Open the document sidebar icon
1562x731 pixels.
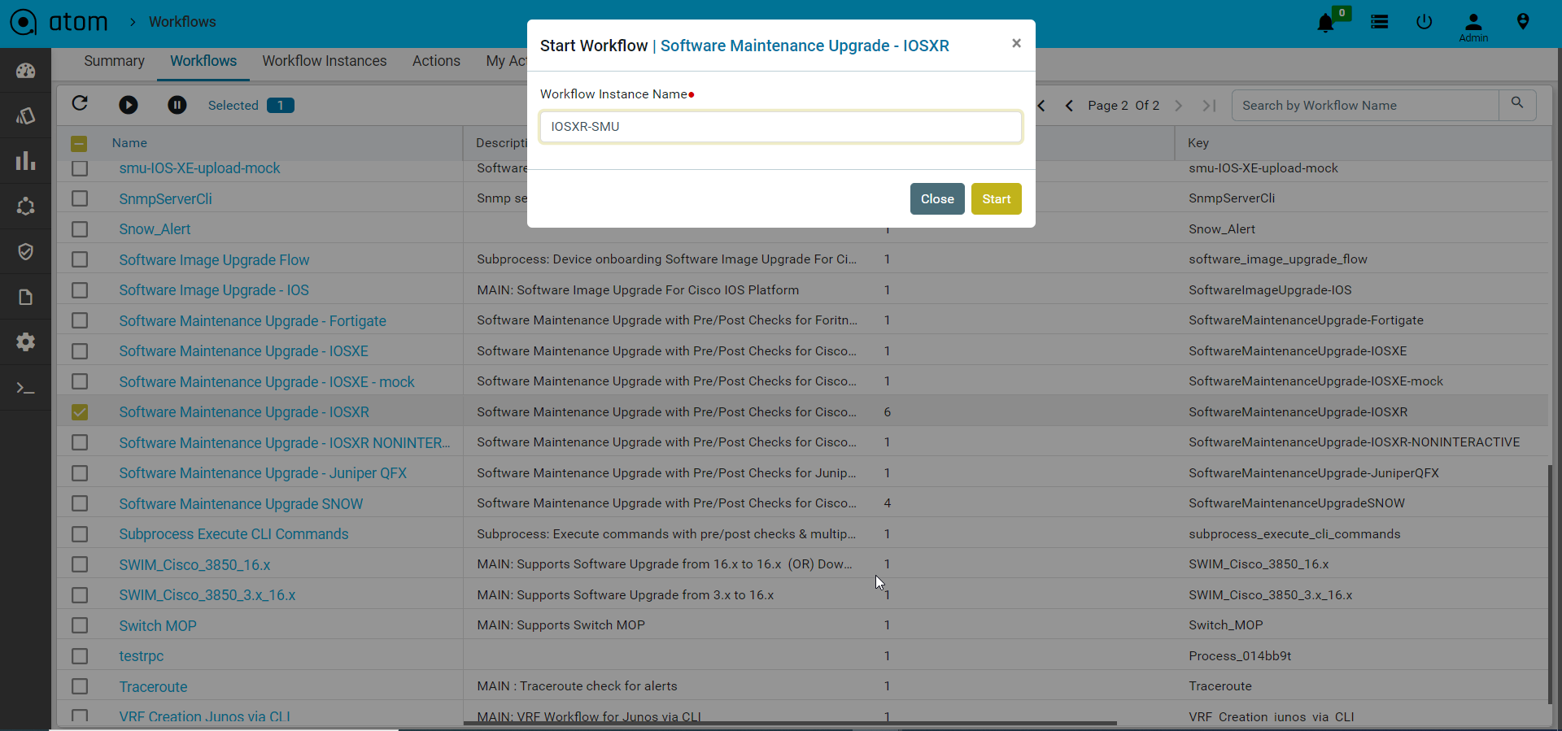click(x=26, y=297)
